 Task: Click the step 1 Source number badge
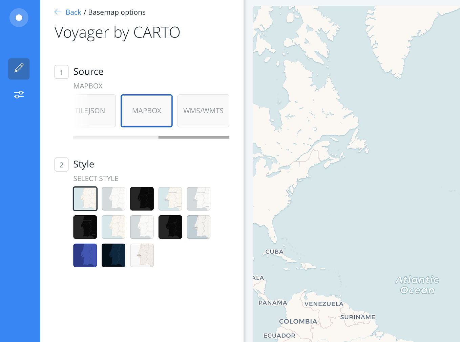pos(61,72)
